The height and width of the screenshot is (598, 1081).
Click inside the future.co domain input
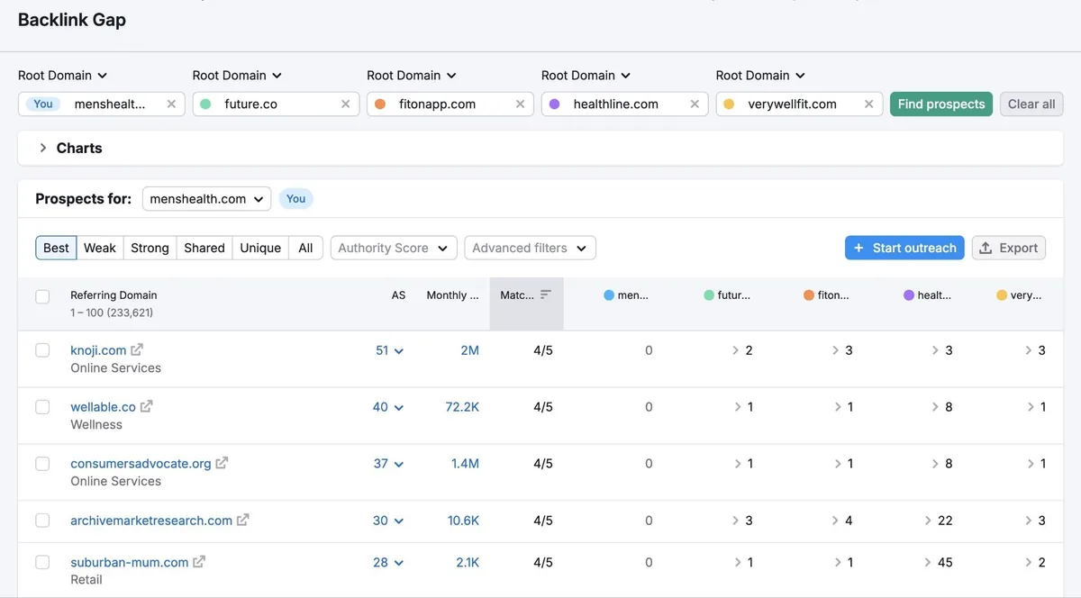click(x=276, y=104)
